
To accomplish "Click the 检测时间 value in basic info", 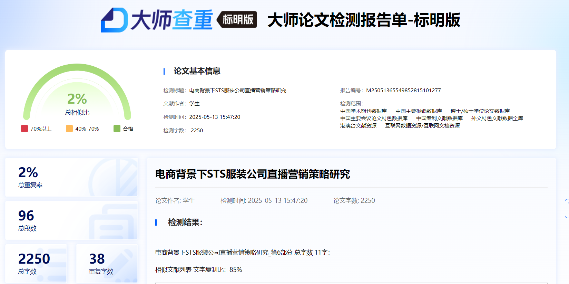I will point(215,117).
